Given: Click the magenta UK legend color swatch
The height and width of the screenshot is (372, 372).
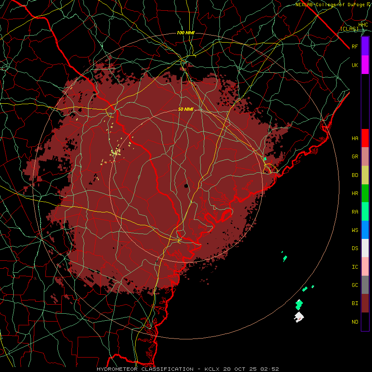Looking at the screenshot, I should (365, 65).
